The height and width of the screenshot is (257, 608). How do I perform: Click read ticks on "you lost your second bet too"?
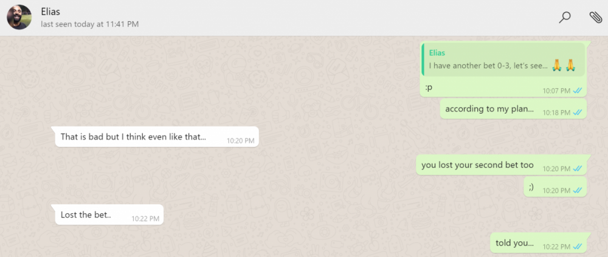click(578, 169)
